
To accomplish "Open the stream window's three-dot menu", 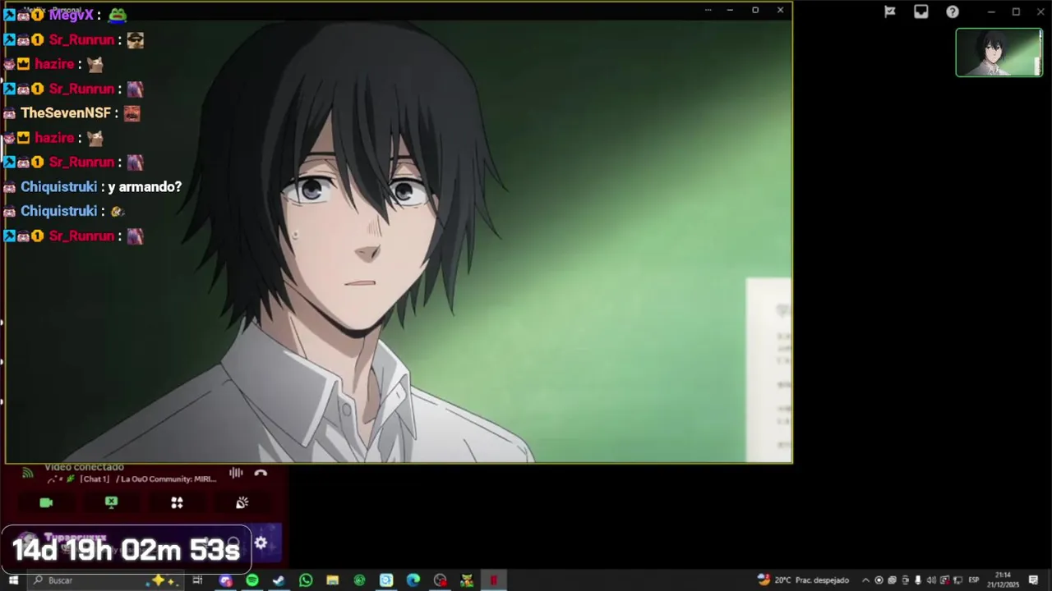I will click(x=708, y=10).
